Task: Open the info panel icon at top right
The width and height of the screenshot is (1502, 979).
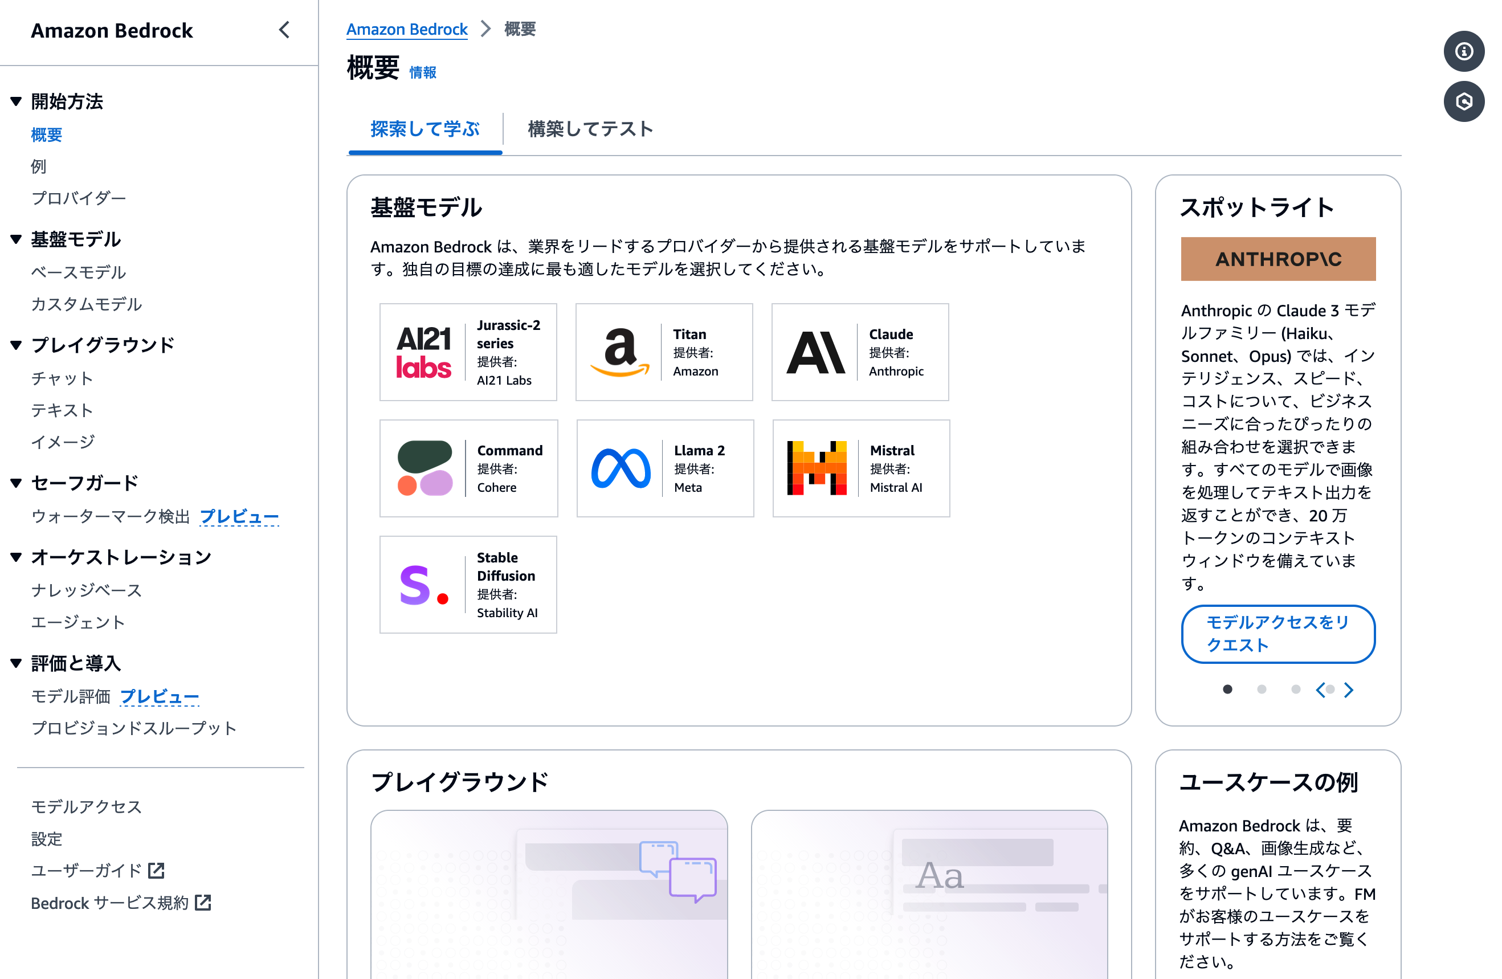Action: point(1464,51)
